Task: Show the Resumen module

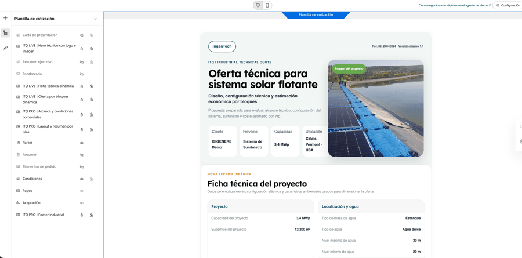Action: [82, 155]
